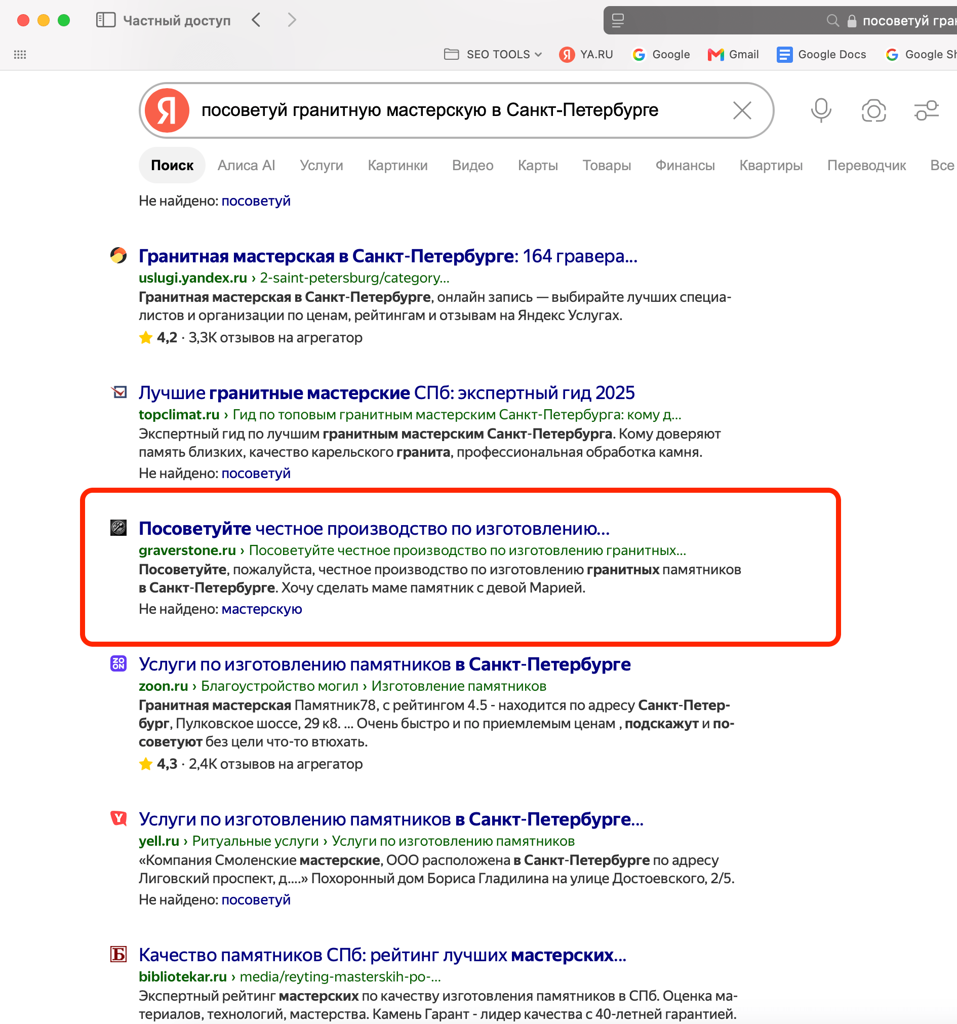Click zoon.ru breadcrumb 'Изготовление памятников'
Screen dimensions: 957x1024
458,686
